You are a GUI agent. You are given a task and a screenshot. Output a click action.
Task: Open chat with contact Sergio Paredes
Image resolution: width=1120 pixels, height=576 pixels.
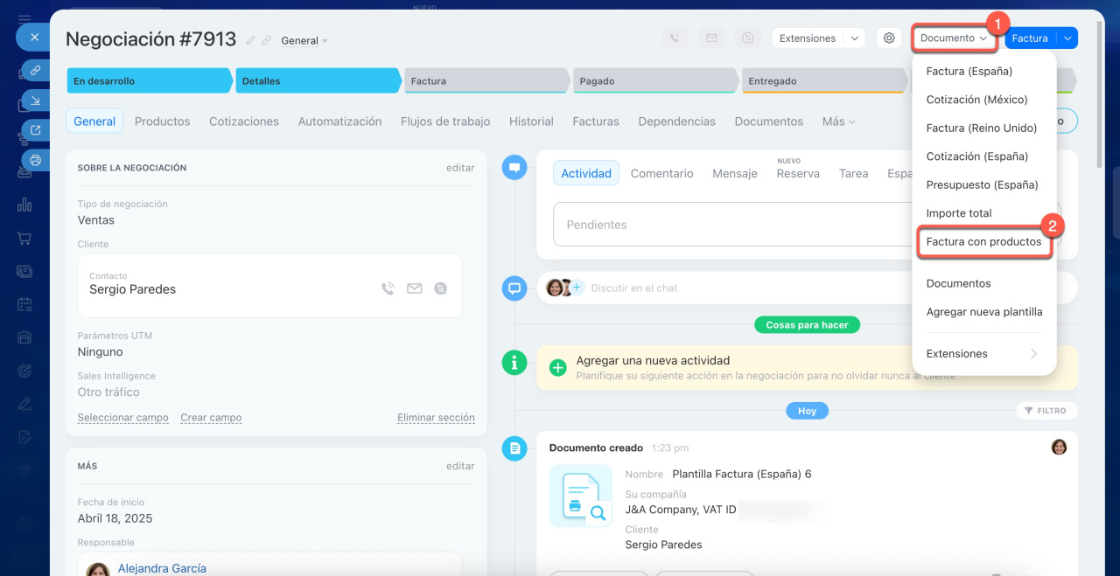pyautogui.click(x=440, y=288)
